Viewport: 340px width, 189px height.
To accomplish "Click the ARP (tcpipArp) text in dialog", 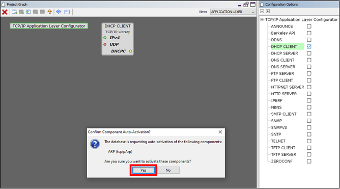I will point(120,151).
